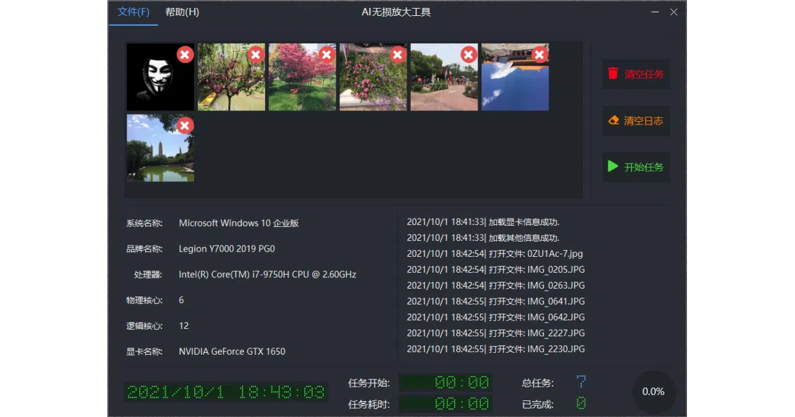Click the green play triangle icon
This screenshot has width=795, height=417.
(x=613, y=166)
